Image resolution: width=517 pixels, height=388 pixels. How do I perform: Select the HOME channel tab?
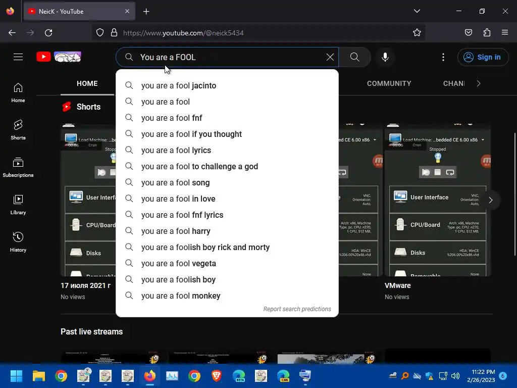87,83
